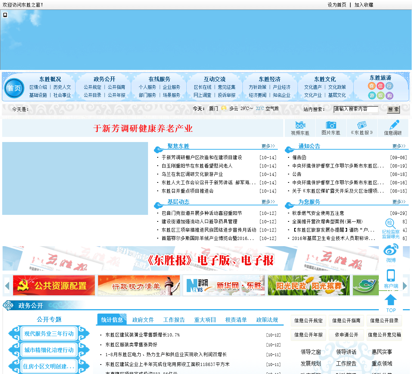Switch to 工作报告 tab
412x374 pixels.
tap(174, 320)
